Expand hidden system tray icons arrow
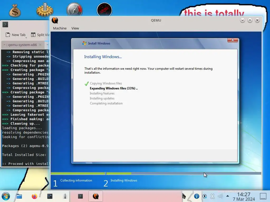Image resolution: width=270 pixels, height=202 pixels. [228, 196]
